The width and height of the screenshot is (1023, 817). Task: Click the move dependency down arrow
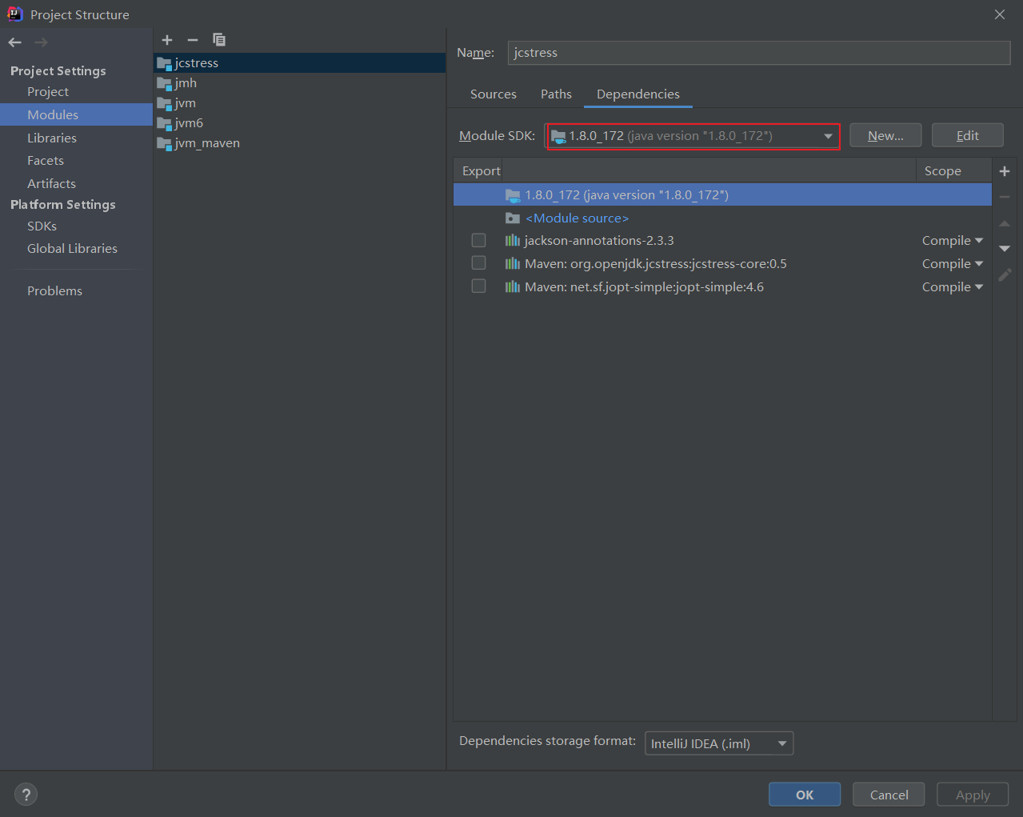(1005, 248)
